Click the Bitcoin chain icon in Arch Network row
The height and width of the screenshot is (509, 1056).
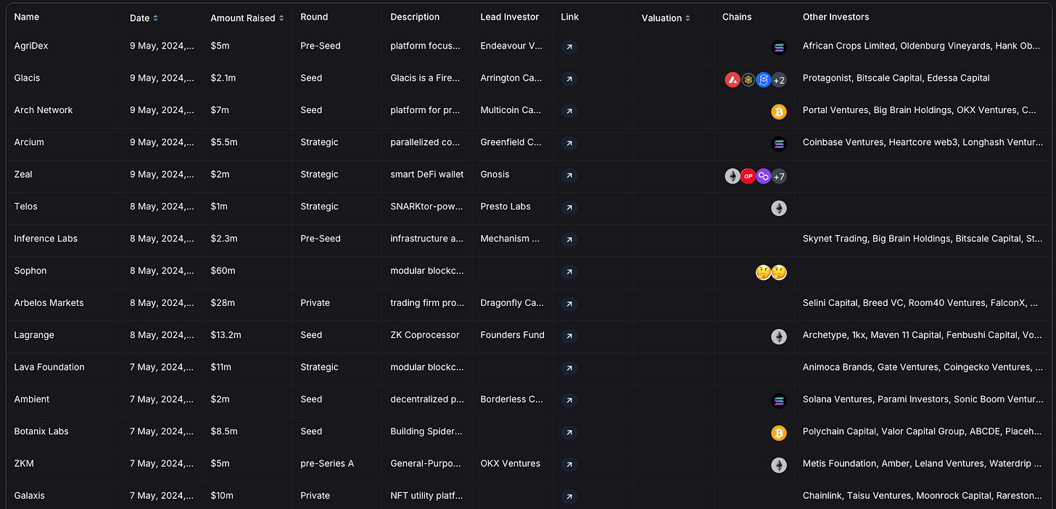[779, 112]
